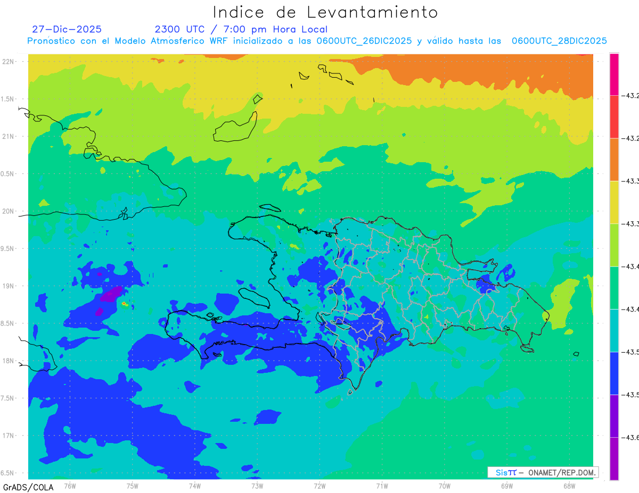Image resolution: width=639 pixels, height=493 pixels.
Task: Click the '18N' latitude label
Action: [x=9, y=361]
